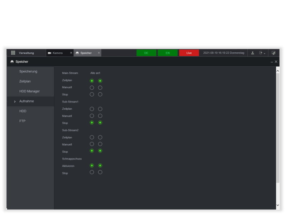Open the FTP section in the sidebar
This screenshot has height=215, width=286.
click(x=22, y=121)
